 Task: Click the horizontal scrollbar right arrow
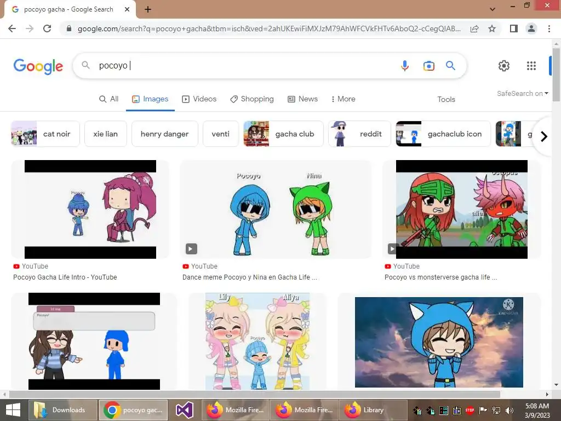(547, 395)
